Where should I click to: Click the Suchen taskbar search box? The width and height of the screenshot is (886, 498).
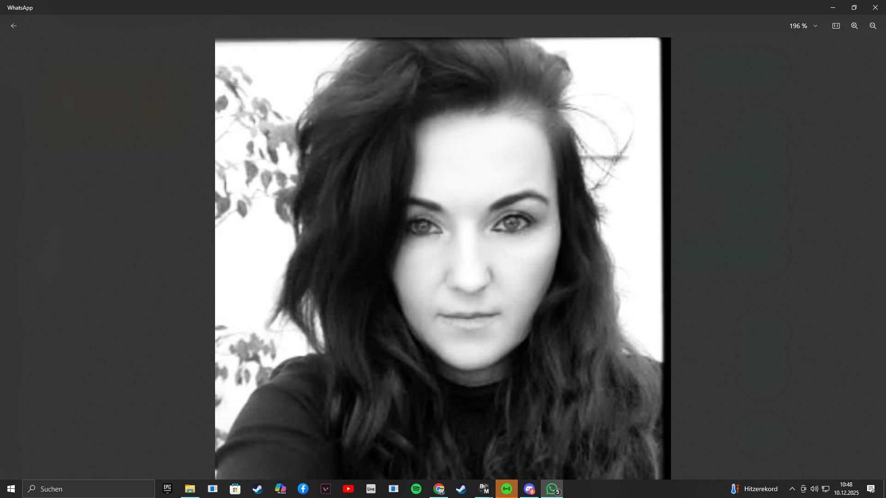(89, 489)
